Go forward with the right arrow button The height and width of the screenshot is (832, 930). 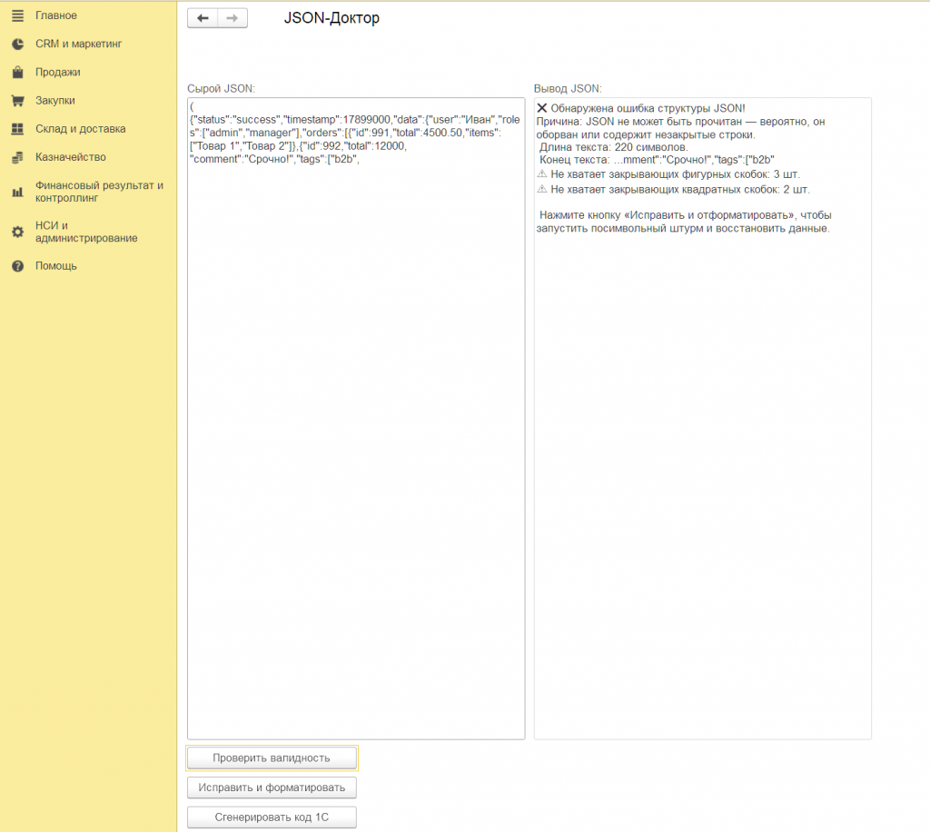pos(232,18)
